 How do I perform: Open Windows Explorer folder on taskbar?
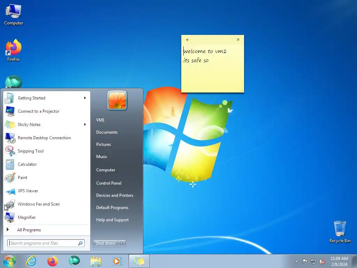click(96, 261)
